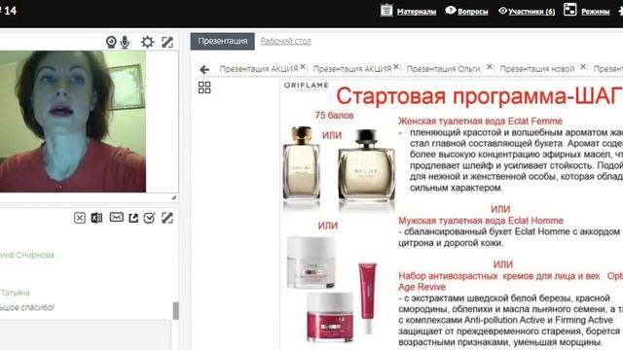The width and height of the screenshot is (623, 350).
Task: Open Материалы in top bar
Action: (x=417, y=12)
